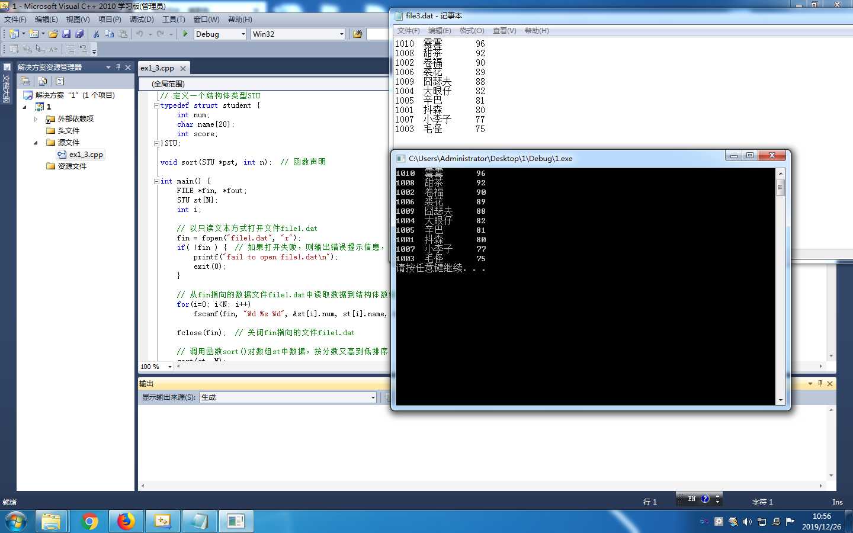Pin the Output panel with the pushpin icon
Image resolution: width=853 pixels, height=533 pixels.
820,383
